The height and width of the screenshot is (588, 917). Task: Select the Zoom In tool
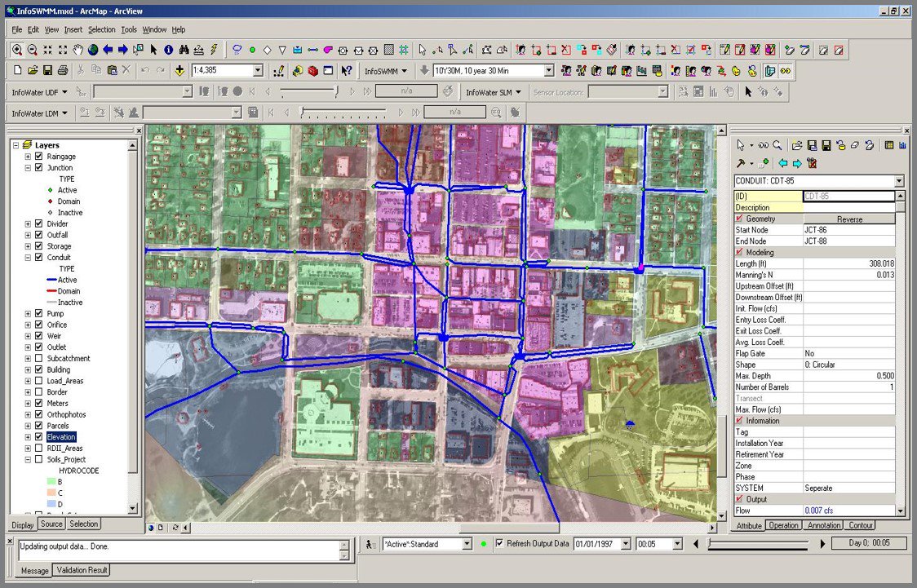[x=17, y=51]
